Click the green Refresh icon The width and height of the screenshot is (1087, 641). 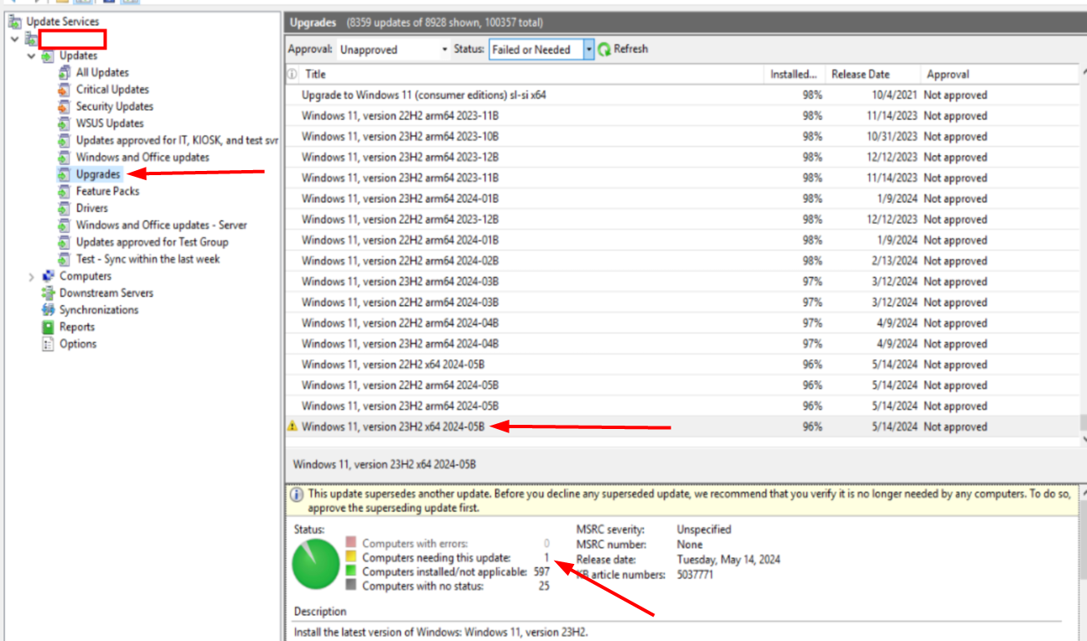click(x=604, y=49)
